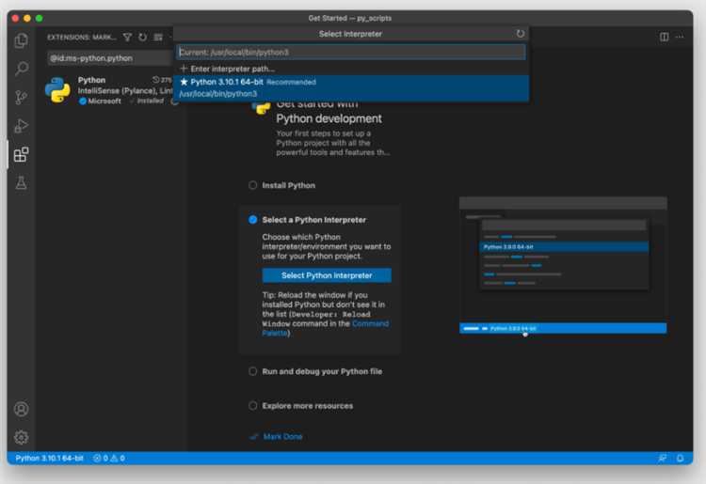Click the Microsoft publisher name
This screenshot has width=706, height=484.
coord(104,101)
